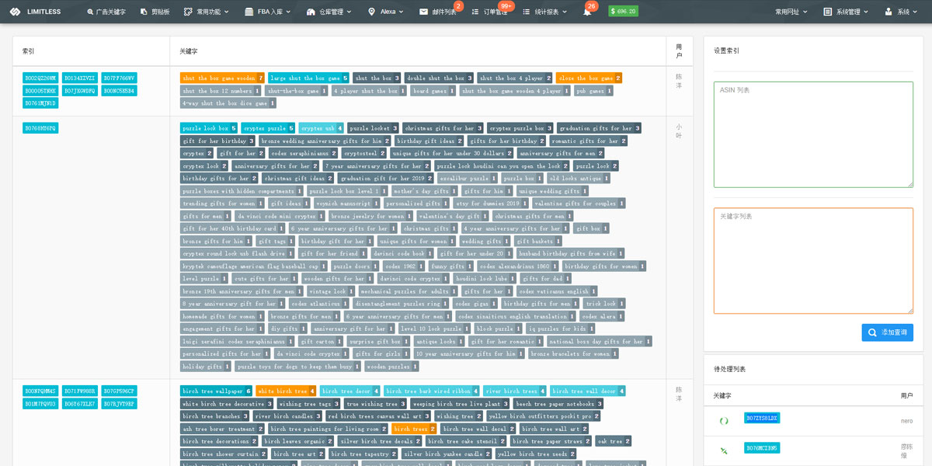Expand the 常用功能 dropdown menu
Image resolution: width=932 pixels, height=466 pixels.
point(207,12)
